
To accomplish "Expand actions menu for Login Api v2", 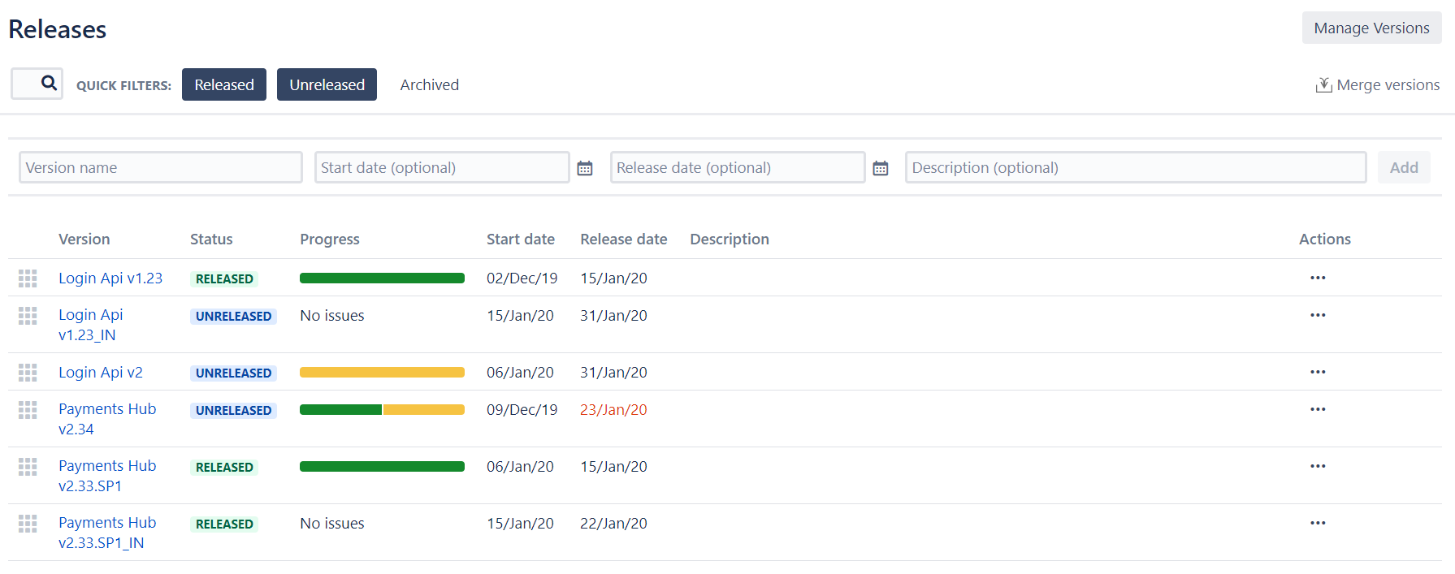I will coord(1318,372).
